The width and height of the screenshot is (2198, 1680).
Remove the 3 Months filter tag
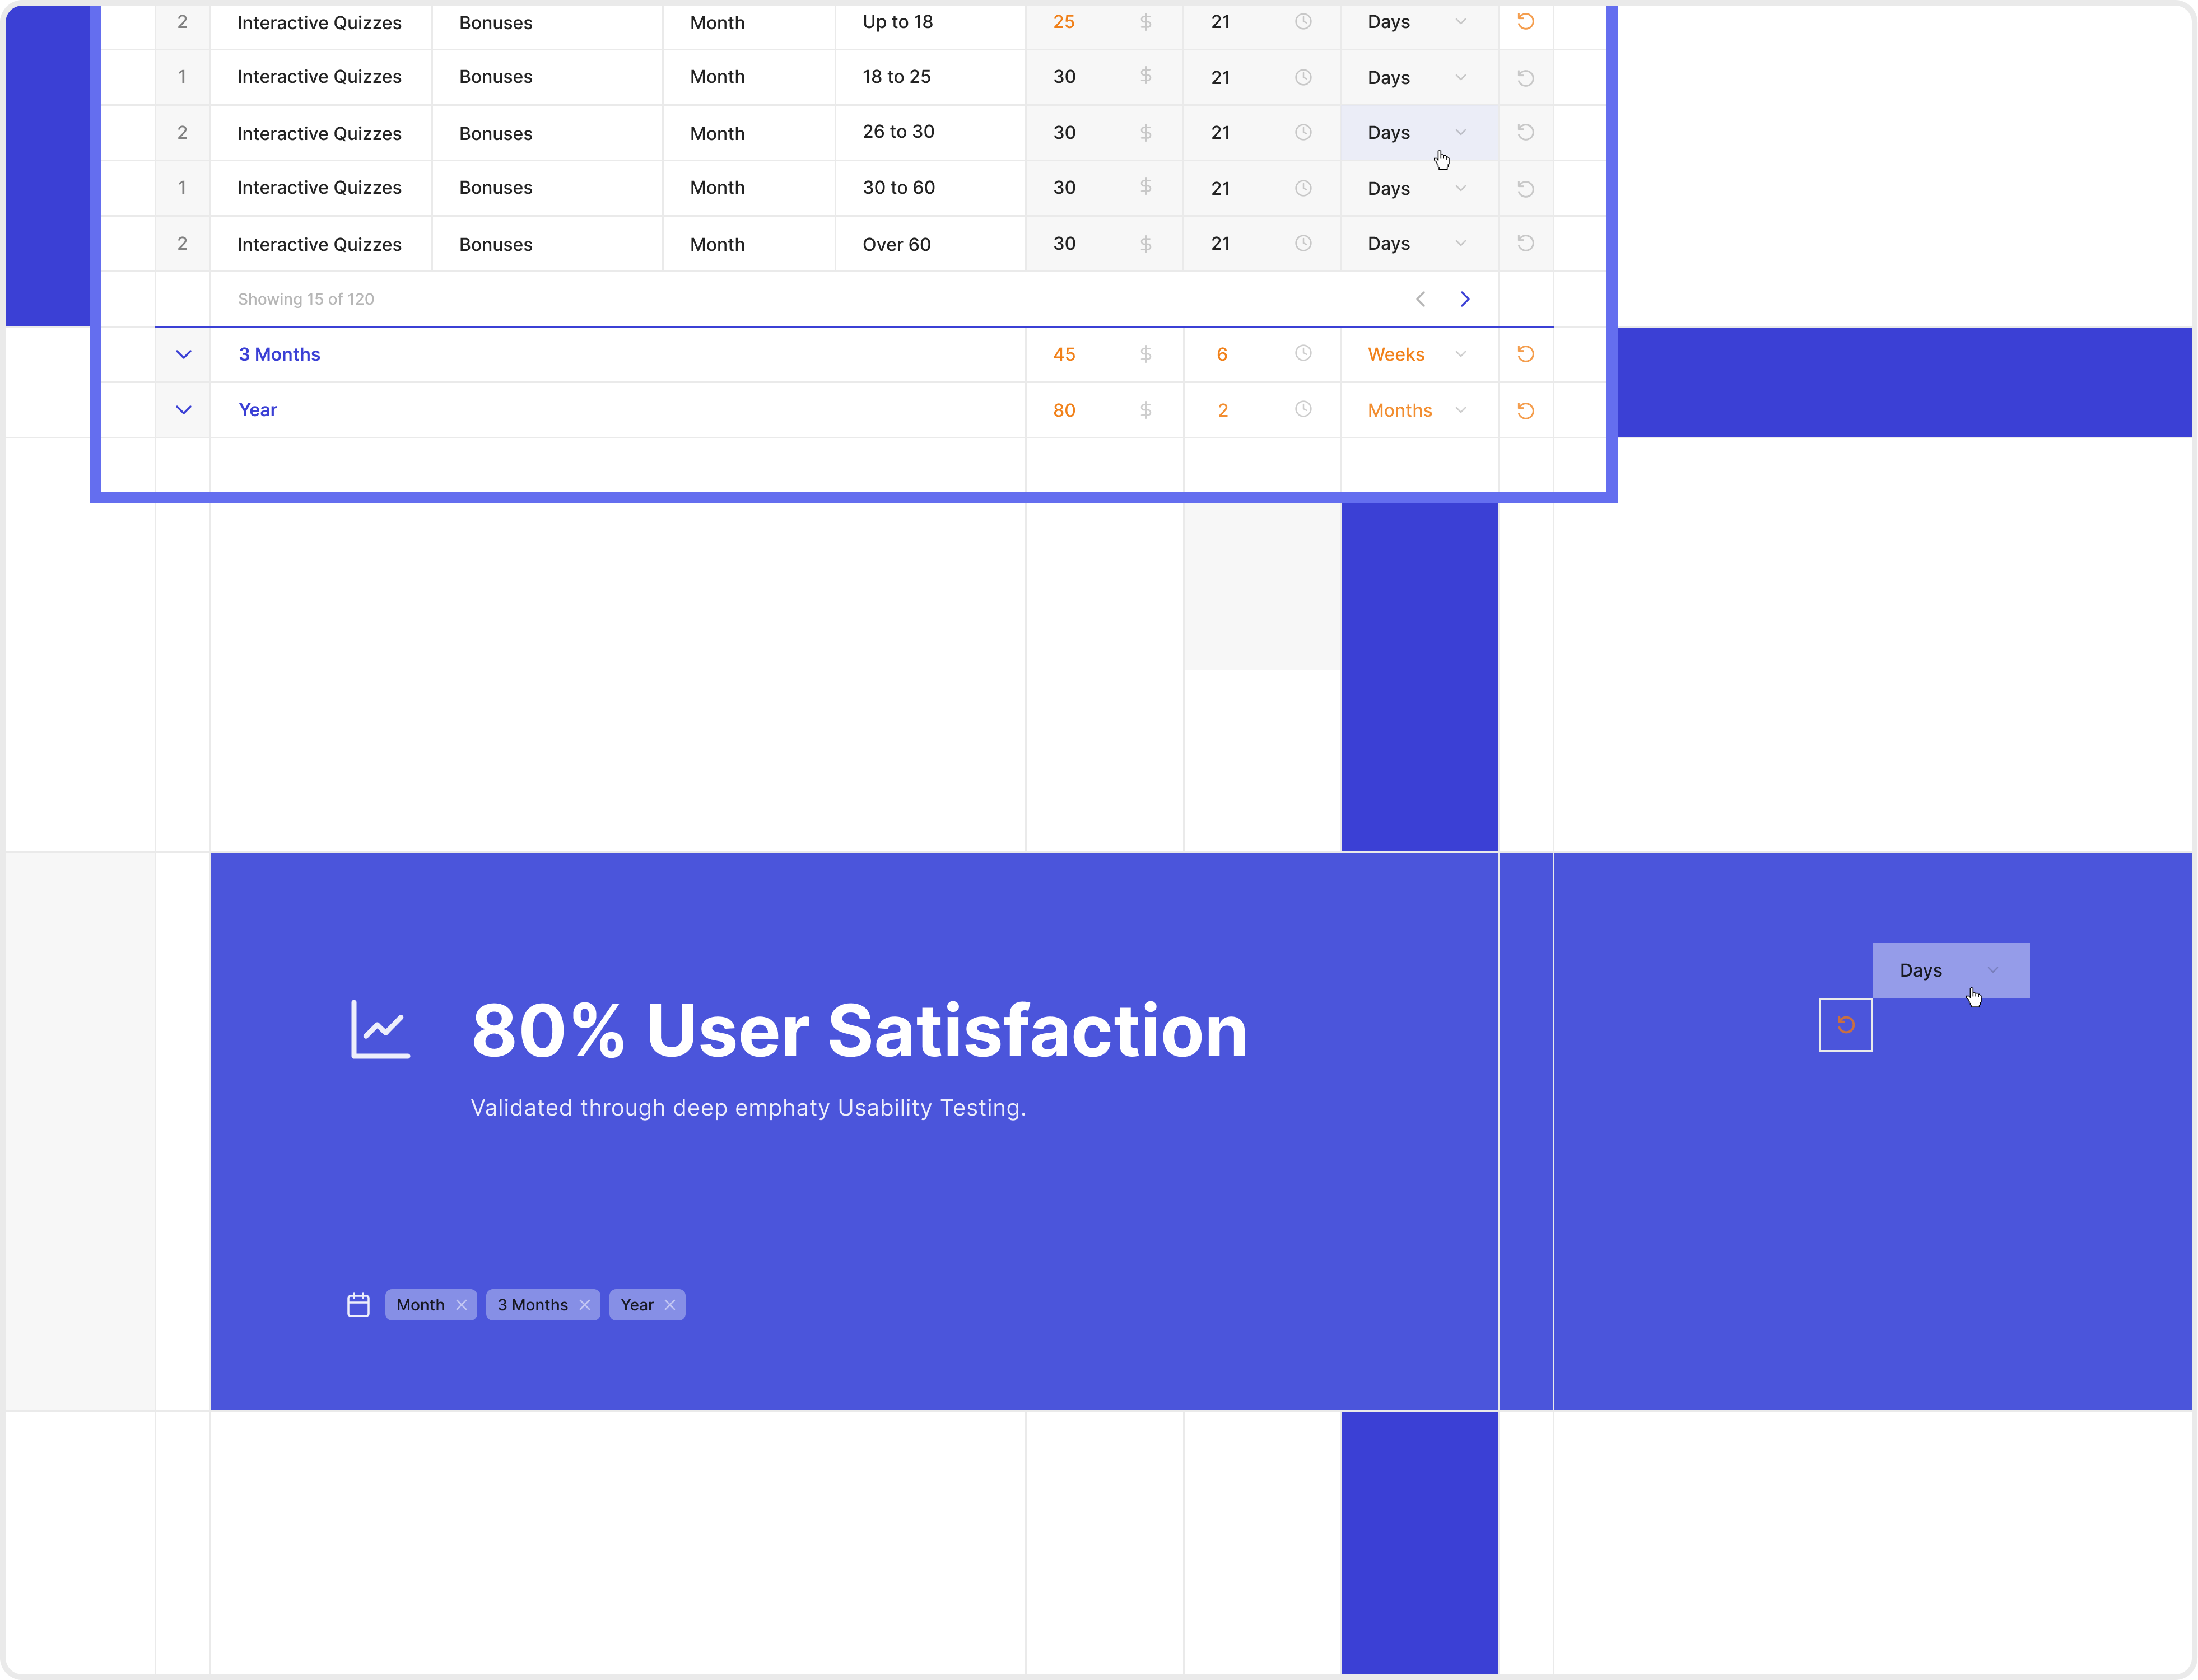click(586, 1304)
